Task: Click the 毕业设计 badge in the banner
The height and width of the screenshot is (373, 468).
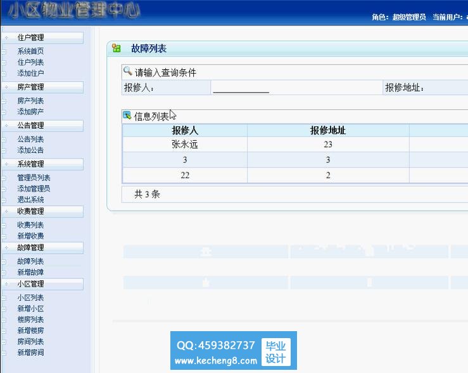Action: click(x=275, y=352)
